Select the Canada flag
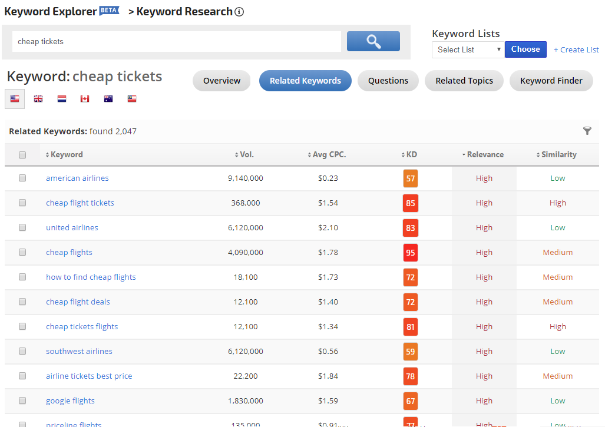 click(85, 99)
